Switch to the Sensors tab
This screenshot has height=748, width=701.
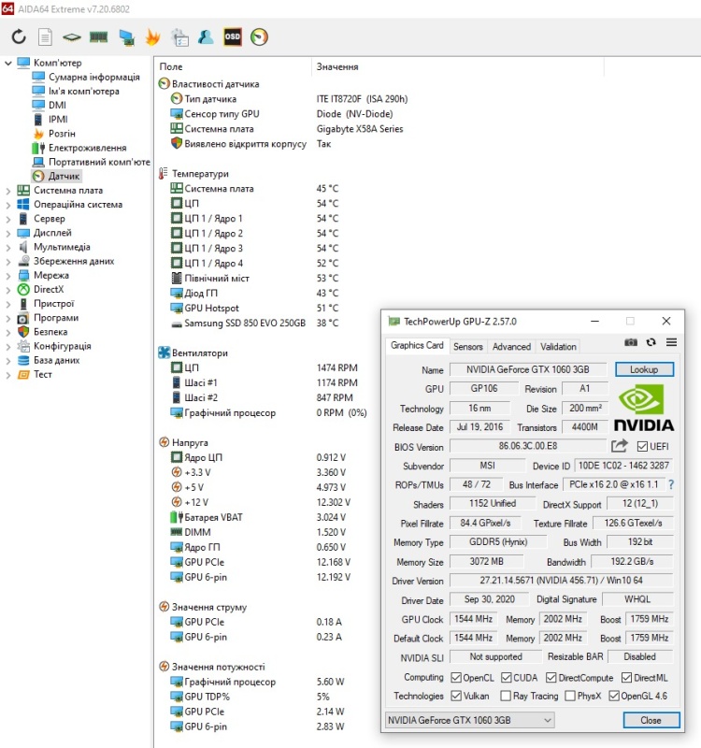pos(468,347)
